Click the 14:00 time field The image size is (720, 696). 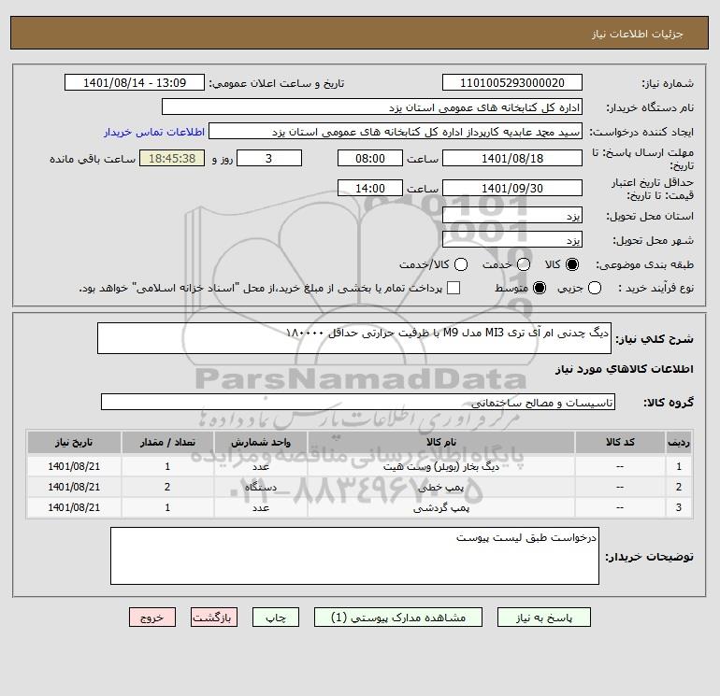370,188
